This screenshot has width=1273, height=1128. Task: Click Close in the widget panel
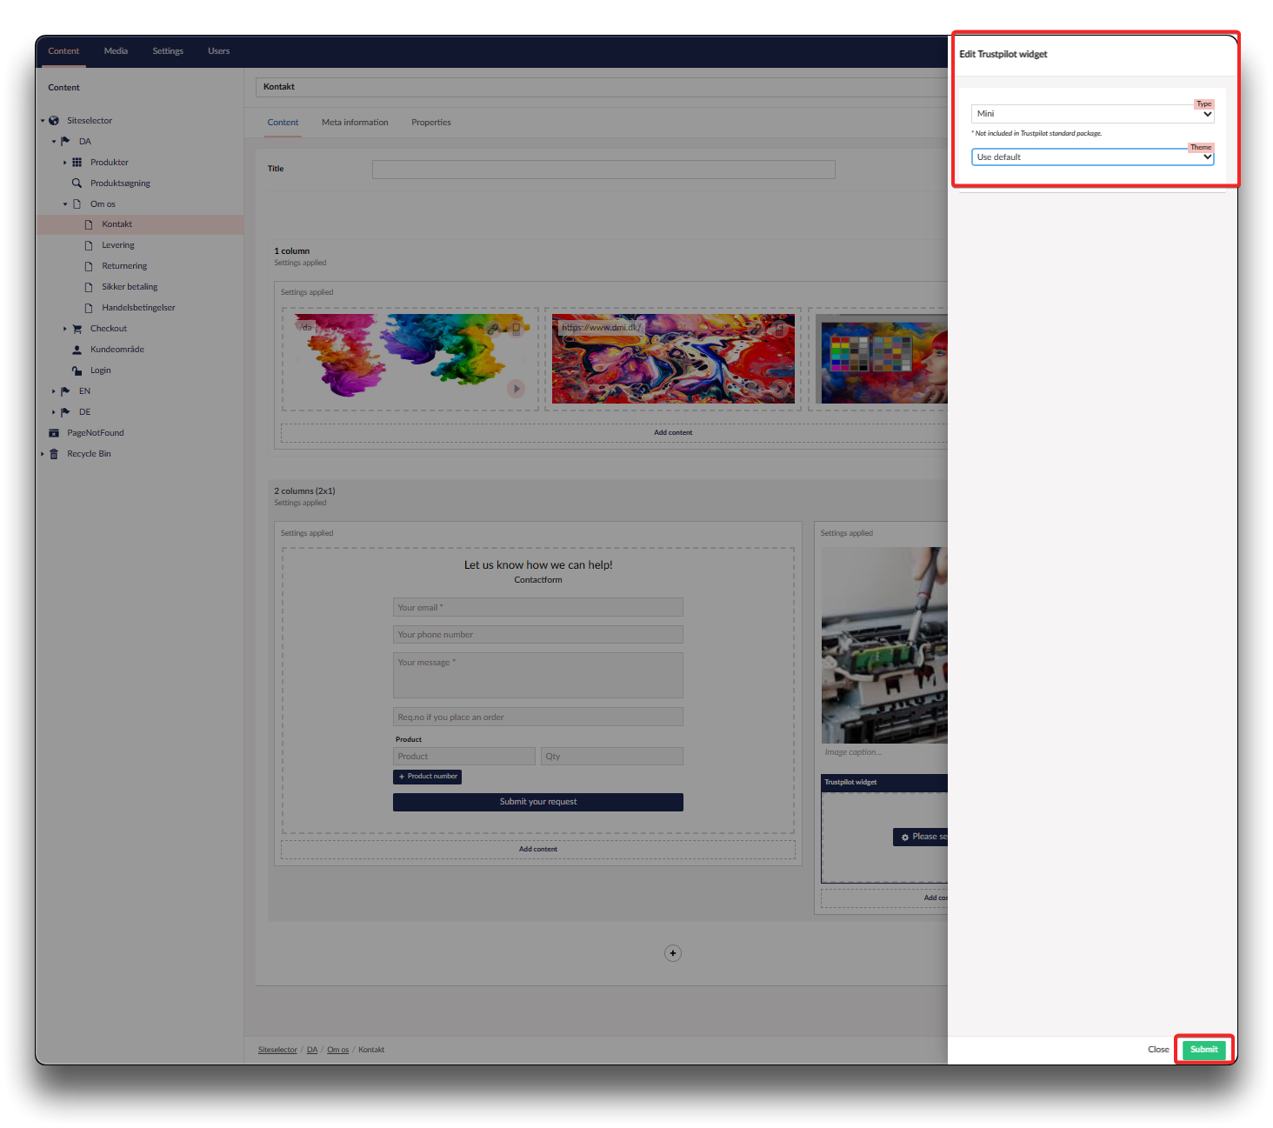(1157, 1050)
